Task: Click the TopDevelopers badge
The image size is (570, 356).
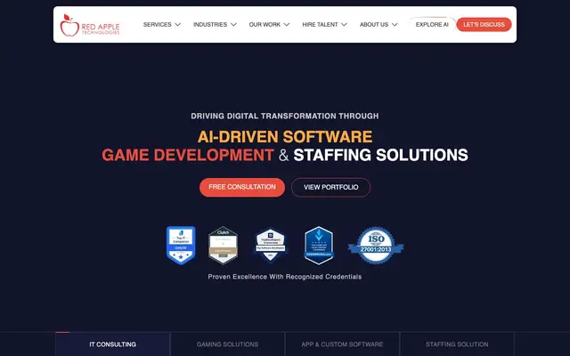Action: tap(271, 246)
